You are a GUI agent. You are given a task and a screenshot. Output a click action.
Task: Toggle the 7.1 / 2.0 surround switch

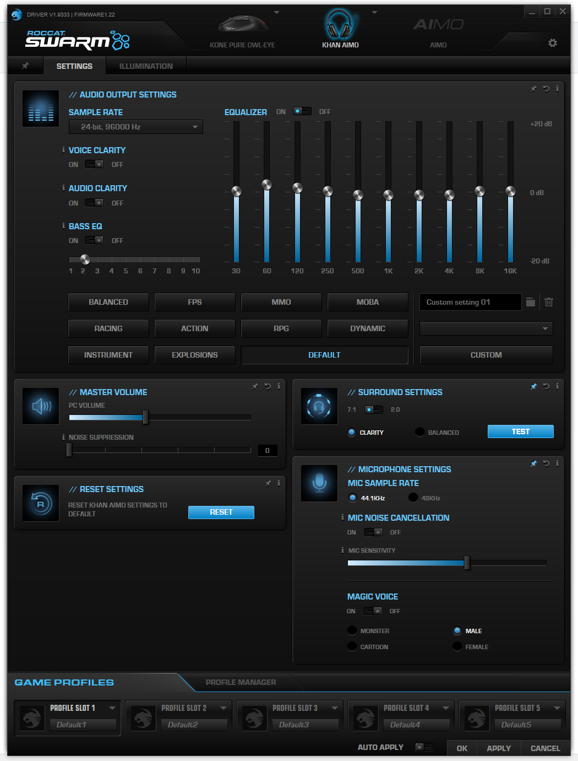coord(374,409)
